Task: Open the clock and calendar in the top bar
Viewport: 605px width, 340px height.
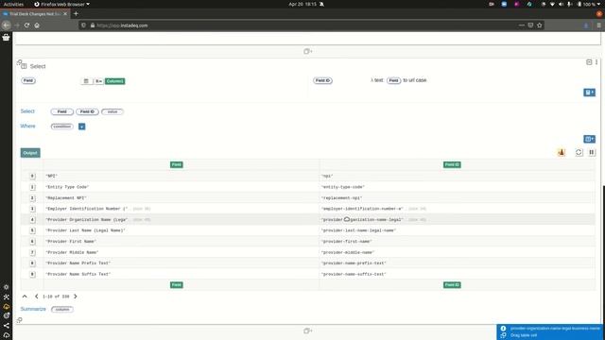Action: coord(302,4)
